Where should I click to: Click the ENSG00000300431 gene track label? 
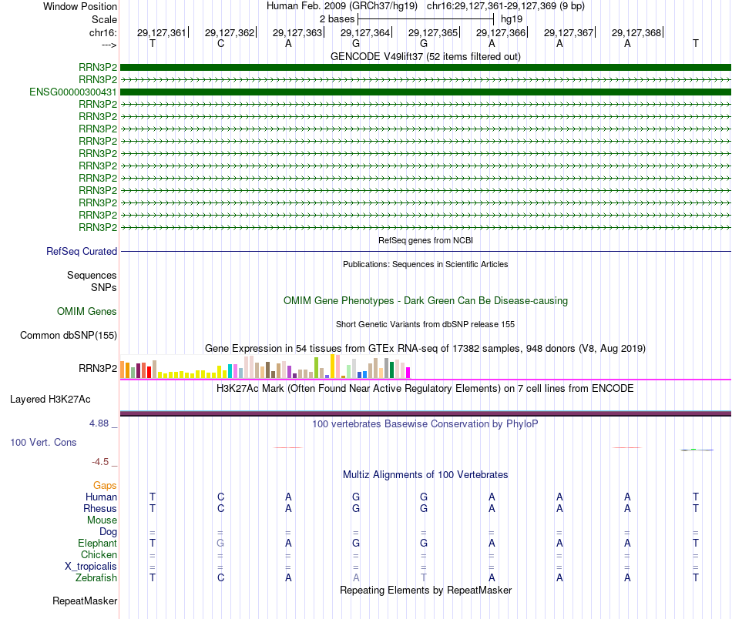tap(73, 92)
